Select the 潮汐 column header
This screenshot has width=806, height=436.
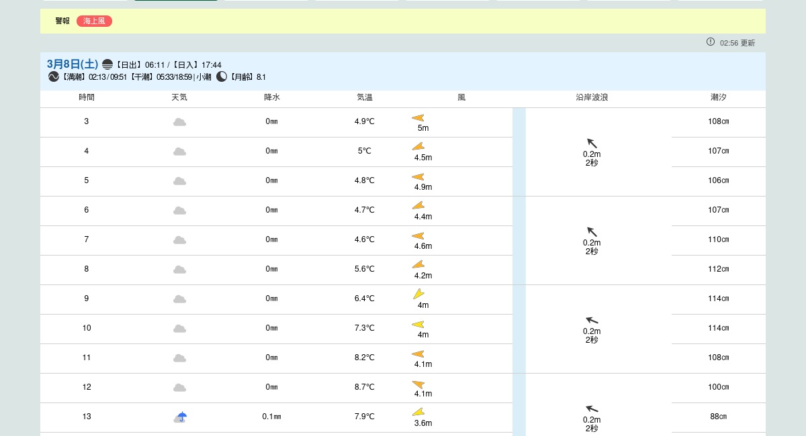719,97
